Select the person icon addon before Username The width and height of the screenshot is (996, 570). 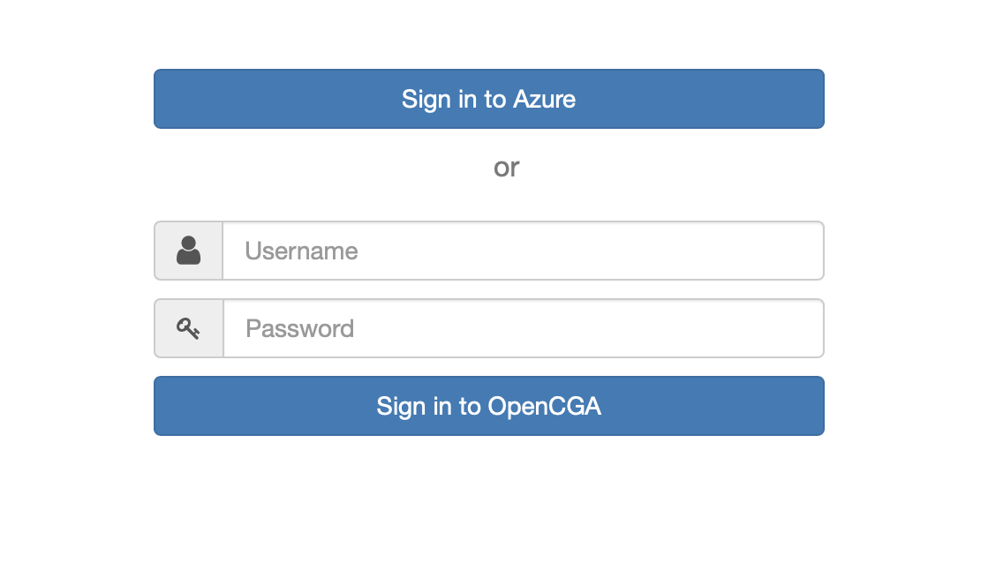pyautogui.click(x=188, y=251)
